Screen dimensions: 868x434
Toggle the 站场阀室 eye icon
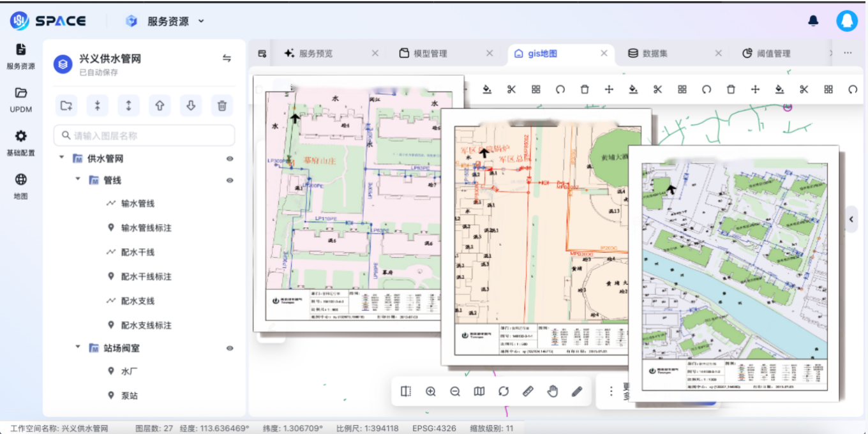tap(230, 348)
